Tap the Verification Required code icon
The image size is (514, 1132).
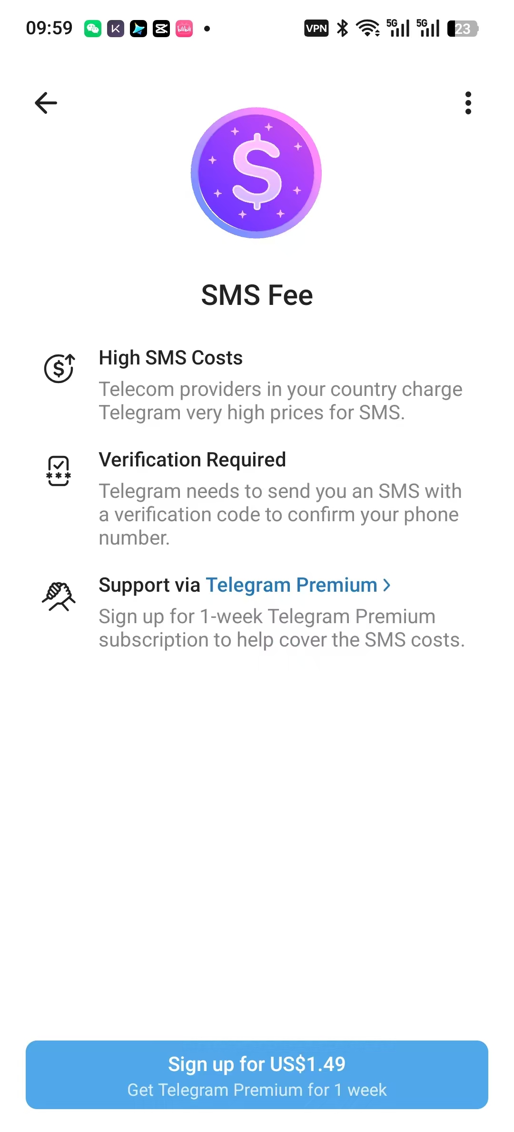[59, 471]
